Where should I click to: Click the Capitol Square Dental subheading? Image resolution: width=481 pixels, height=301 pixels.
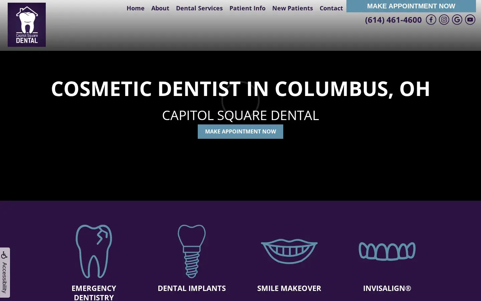(x=240, y=115)
